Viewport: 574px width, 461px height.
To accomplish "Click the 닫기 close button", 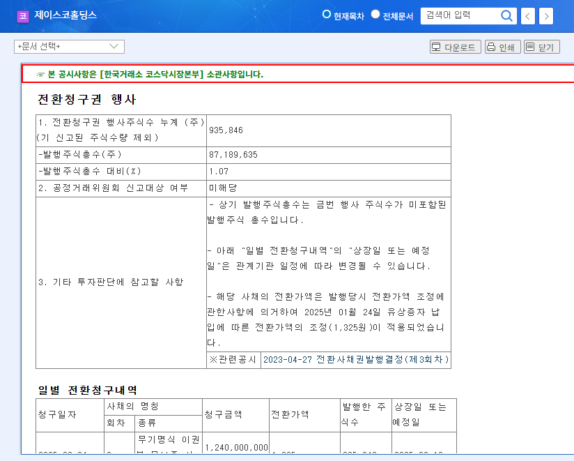I will click(542, 47).
